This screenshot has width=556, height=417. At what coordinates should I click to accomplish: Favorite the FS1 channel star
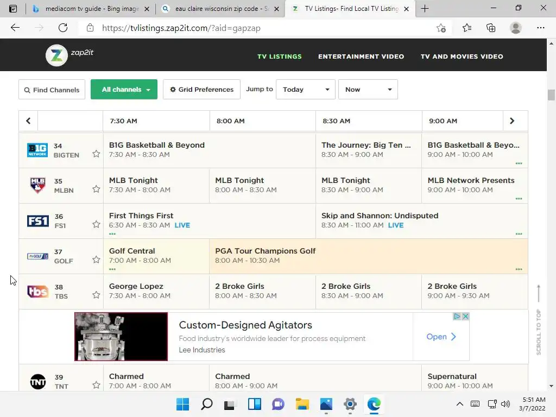pos(96,224)
